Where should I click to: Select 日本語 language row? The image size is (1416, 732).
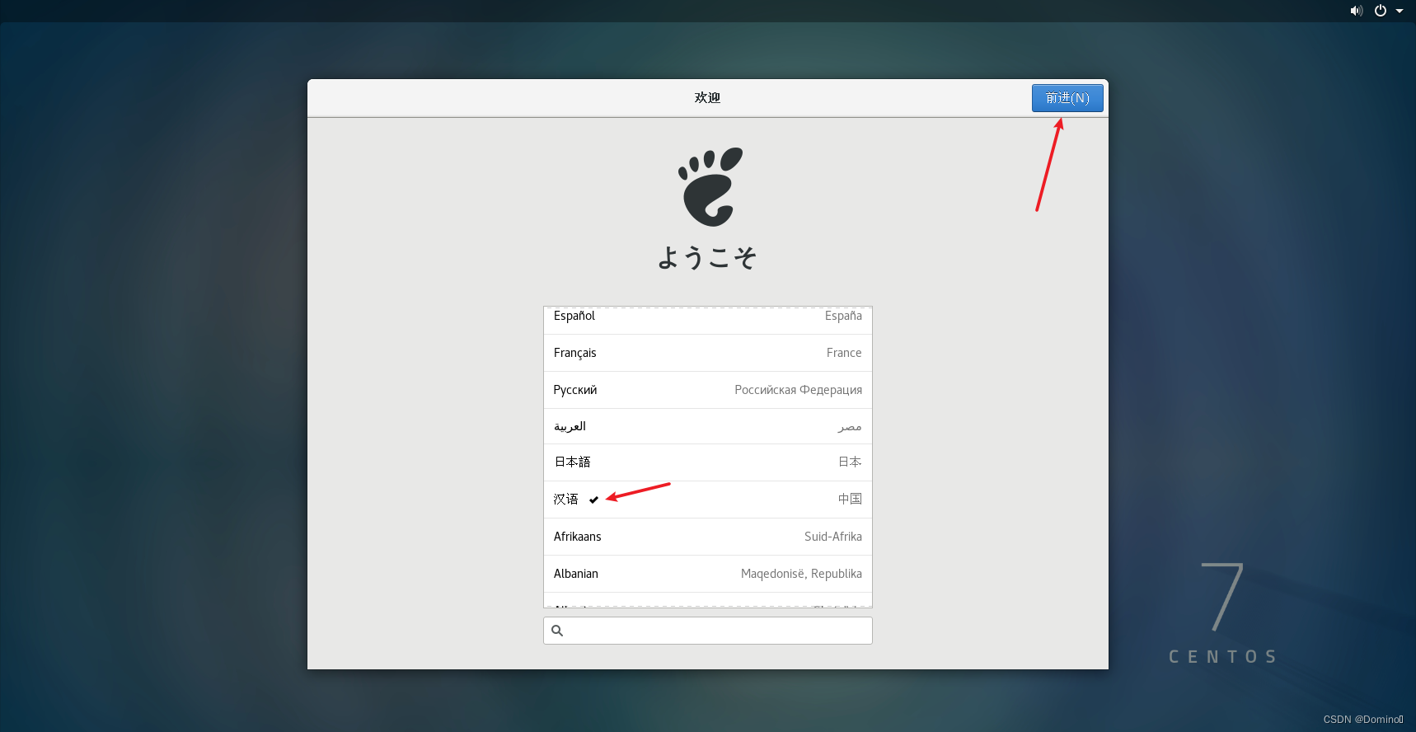pyautogui.click(x=708, y=462)
